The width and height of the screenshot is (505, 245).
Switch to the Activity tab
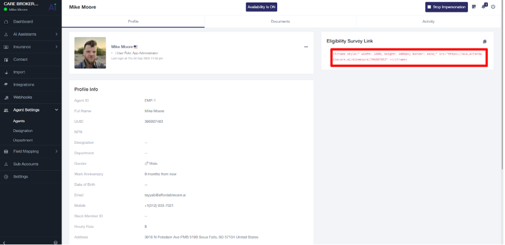coord(428,22)
